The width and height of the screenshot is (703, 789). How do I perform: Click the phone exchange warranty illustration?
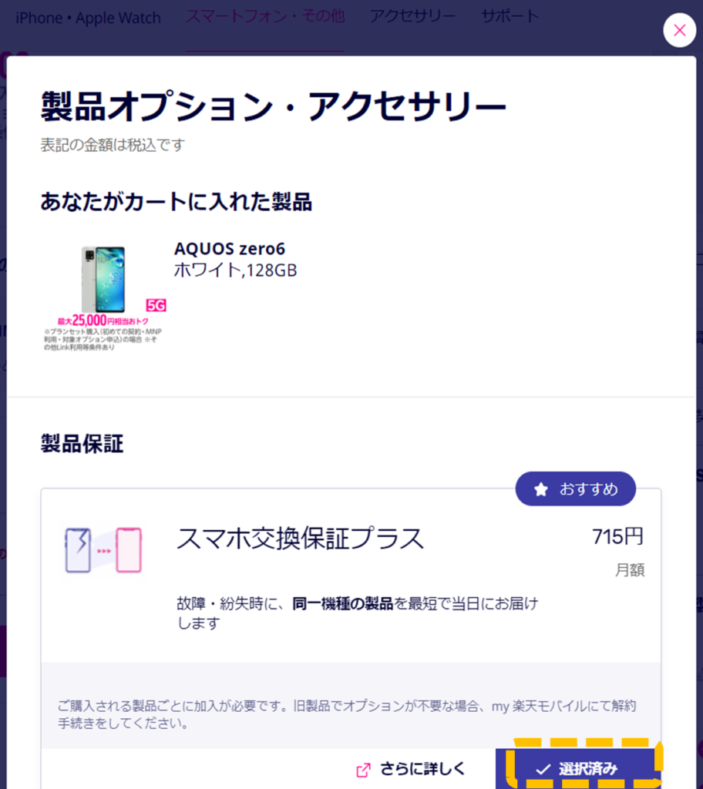(104, 550)
